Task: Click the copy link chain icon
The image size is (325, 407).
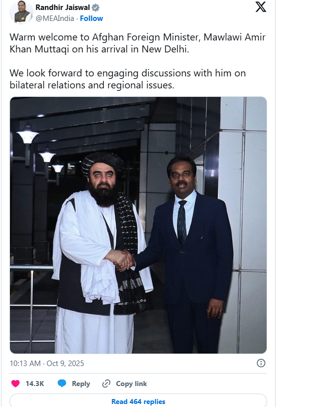Action: pos(106,384)
